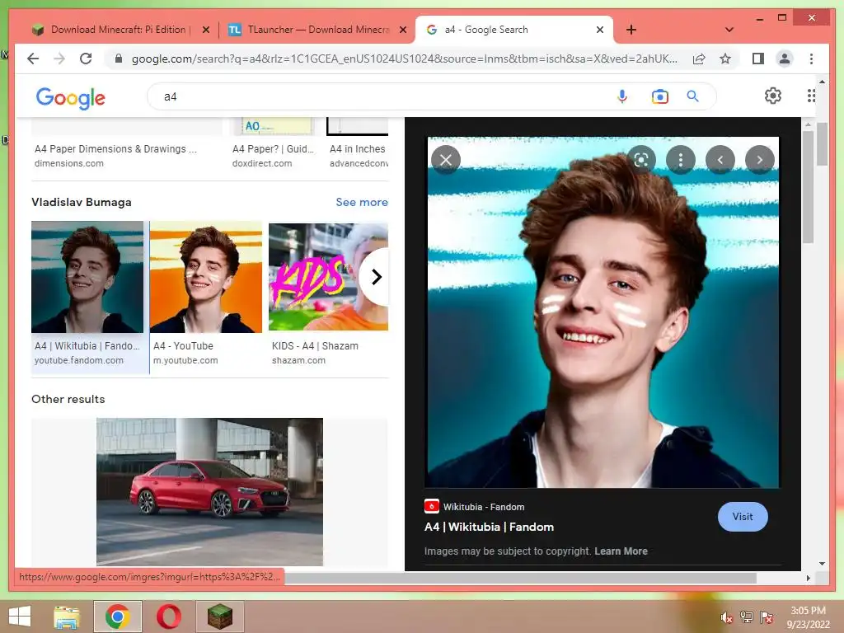844x633 pixels.
Task: Click into the a4 search box
Action: 377,96
